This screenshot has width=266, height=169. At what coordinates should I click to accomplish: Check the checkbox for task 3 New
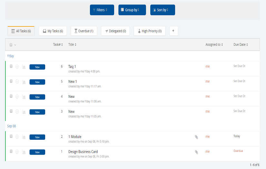(x=11, y=111)
